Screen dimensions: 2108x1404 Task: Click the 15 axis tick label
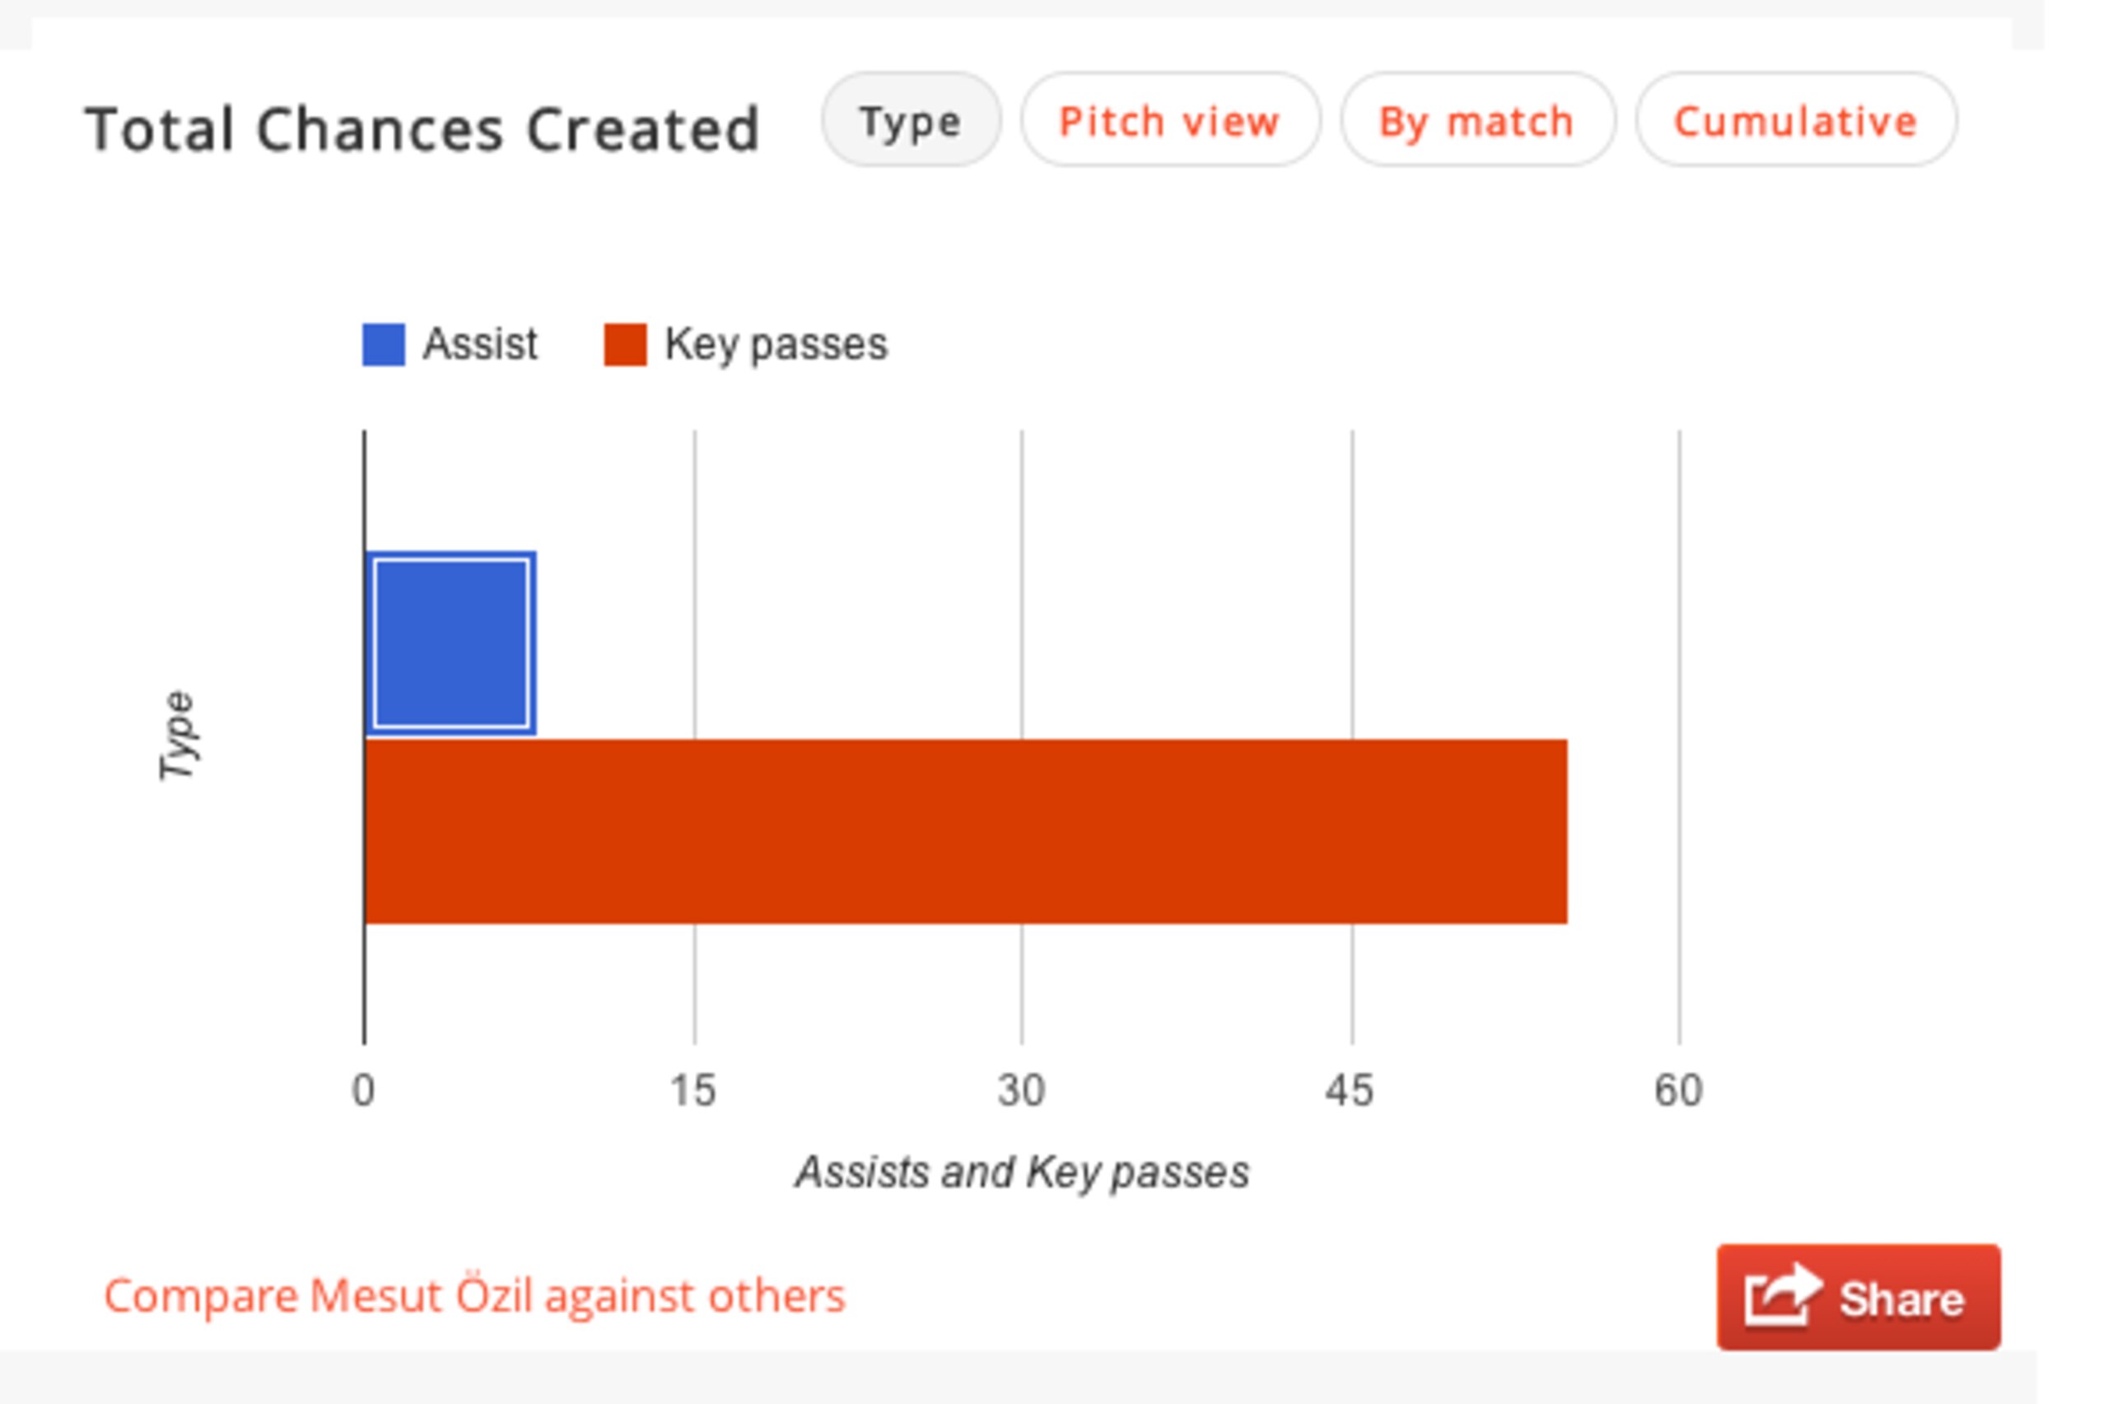(x=693, y=1090)
